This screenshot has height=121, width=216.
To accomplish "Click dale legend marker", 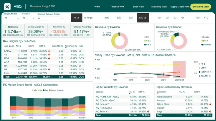I will point(44,90).
